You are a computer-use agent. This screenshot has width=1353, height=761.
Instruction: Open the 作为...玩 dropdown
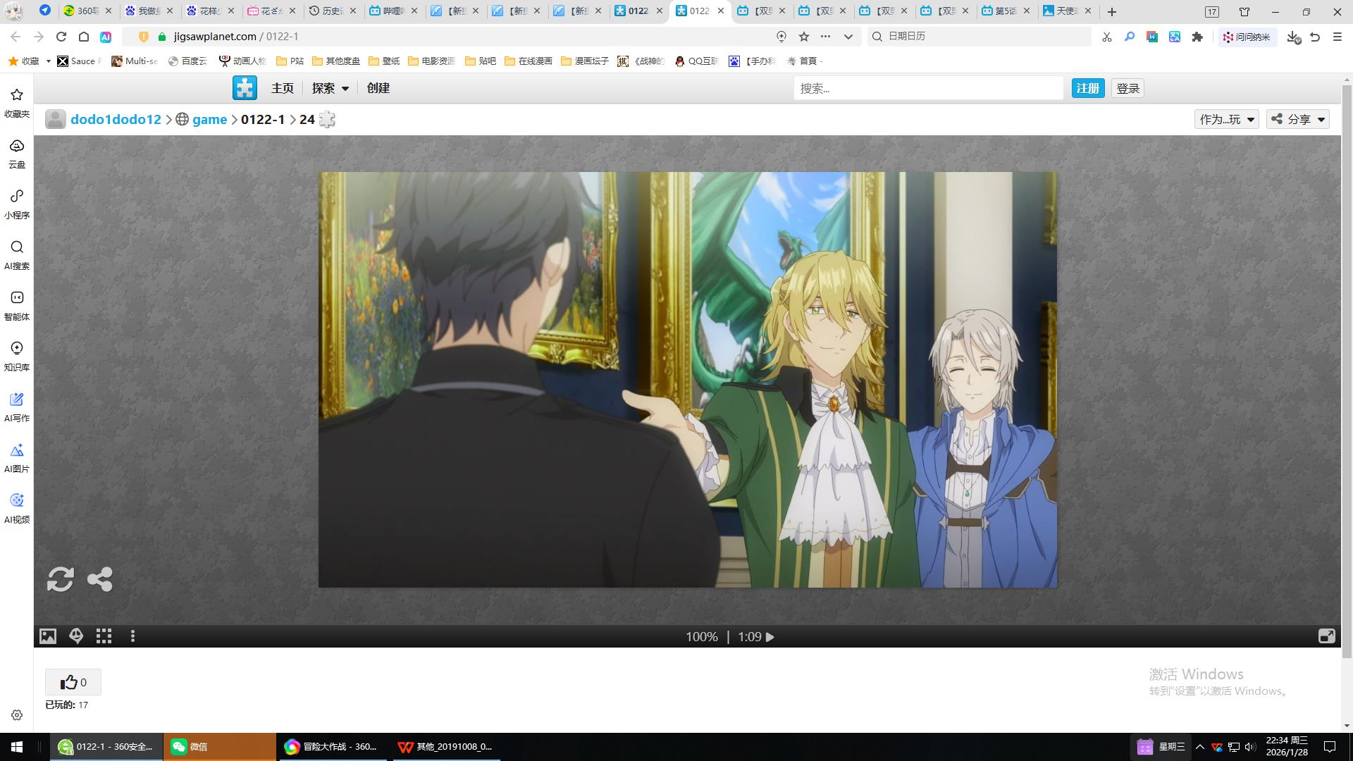[1226, 119]
